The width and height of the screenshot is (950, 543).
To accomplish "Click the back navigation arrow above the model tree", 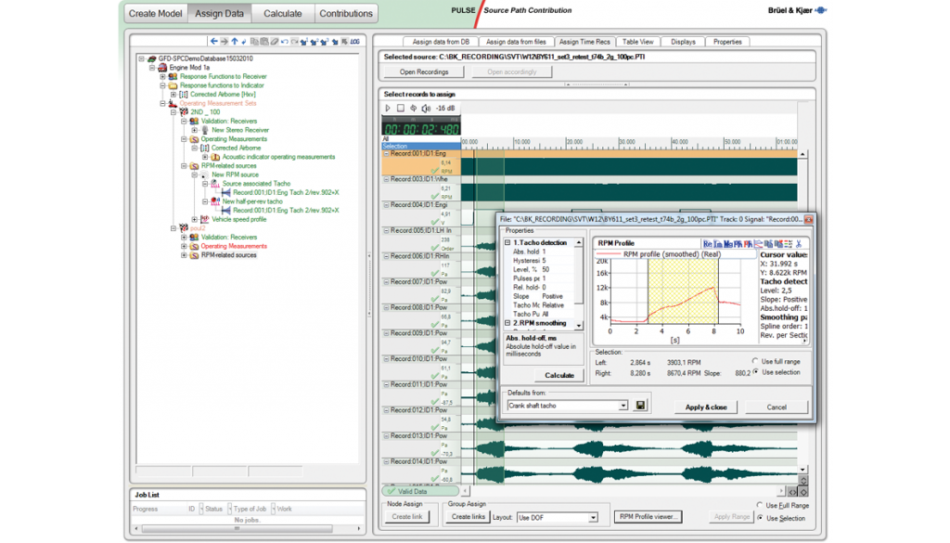I will [213, 42].
